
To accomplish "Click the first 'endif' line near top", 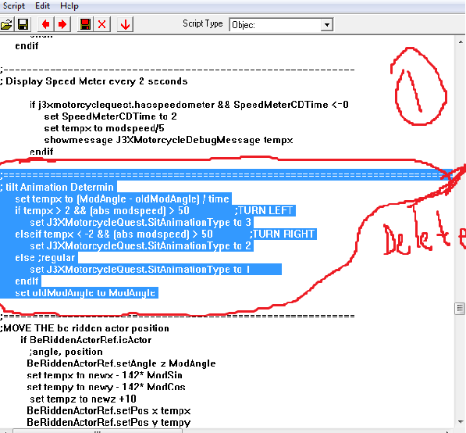I will (x=27, y=46).
